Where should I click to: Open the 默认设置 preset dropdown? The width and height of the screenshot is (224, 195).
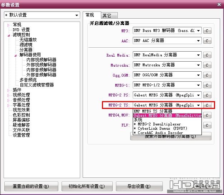42,15
